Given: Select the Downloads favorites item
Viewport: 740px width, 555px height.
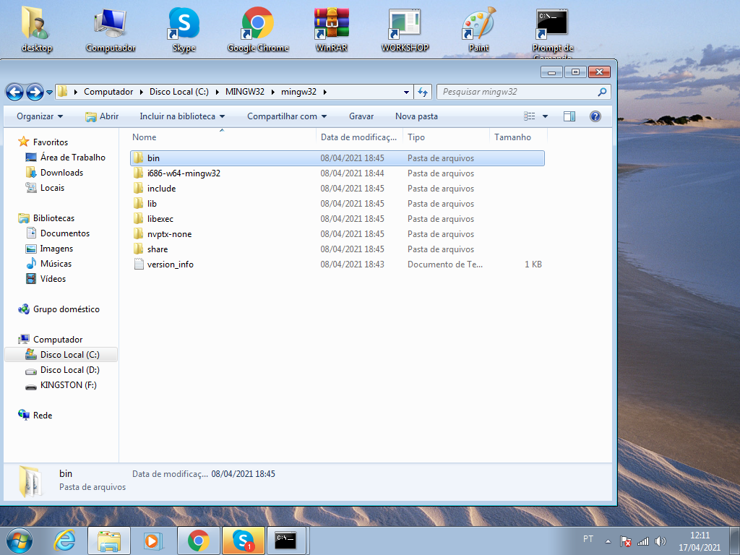Looking at the screenshot, I should [x=61, y=173].
